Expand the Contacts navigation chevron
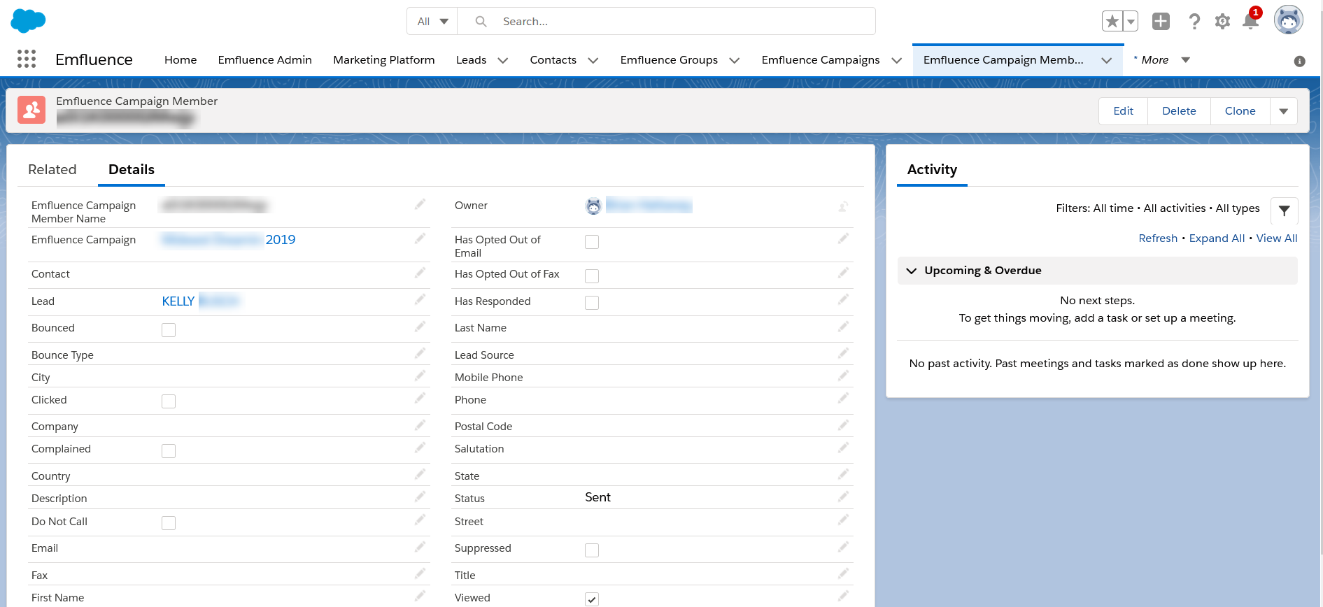 point(593,60)
